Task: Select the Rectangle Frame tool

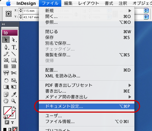Action: 6,60
